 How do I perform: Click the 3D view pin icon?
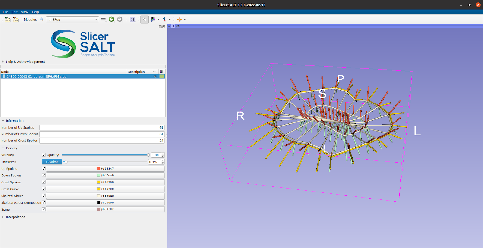pyautogui.click(x=169, y=26)
